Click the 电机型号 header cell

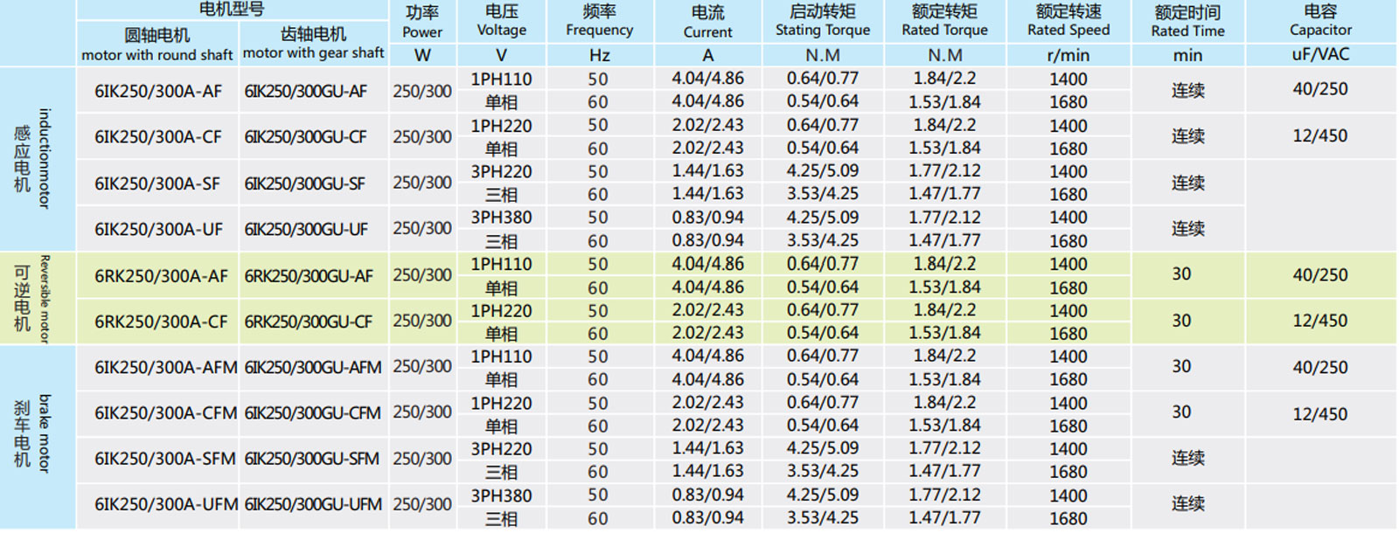232,10
